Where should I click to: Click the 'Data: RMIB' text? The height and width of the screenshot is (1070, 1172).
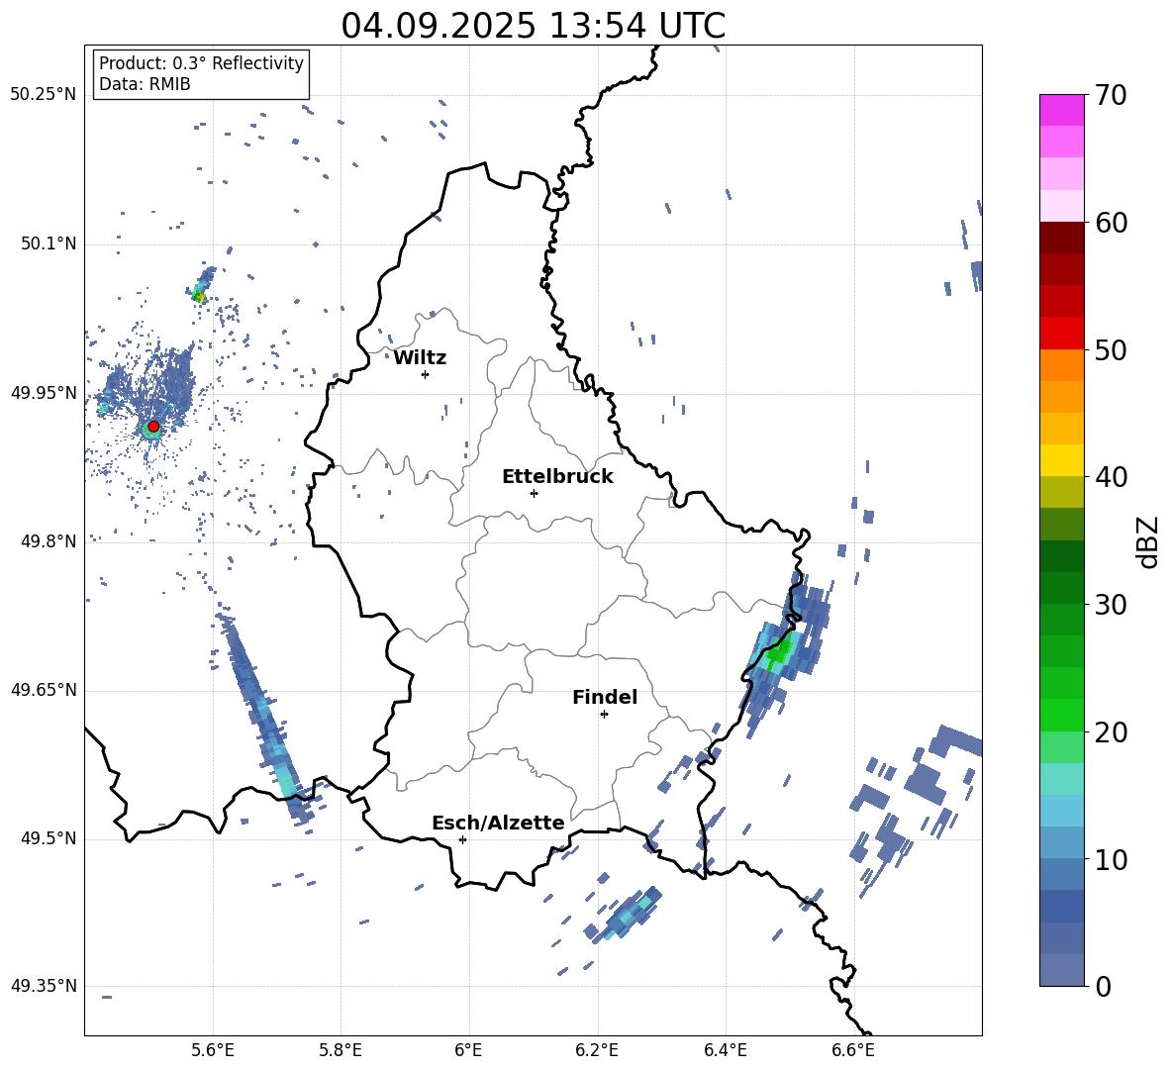point(145,84)
